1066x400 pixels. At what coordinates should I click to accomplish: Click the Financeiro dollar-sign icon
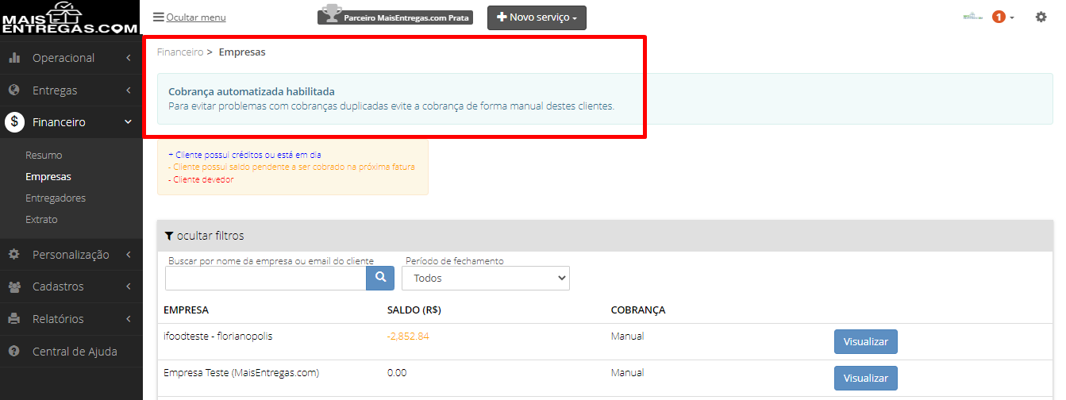pos(14,122)
